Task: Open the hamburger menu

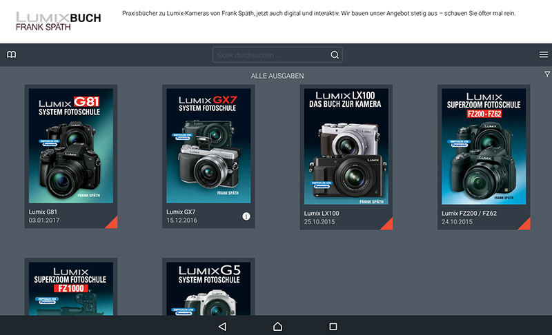Action: point(544,54)
